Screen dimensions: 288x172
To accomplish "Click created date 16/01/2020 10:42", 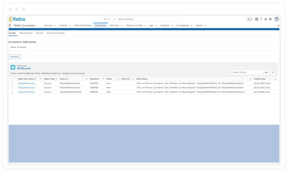I will coord(262,83).
